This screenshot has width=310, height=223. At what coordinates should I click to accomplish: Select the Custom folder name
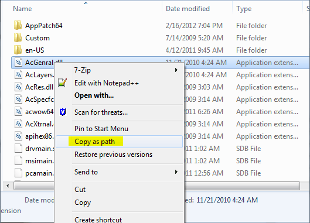(38, 37)
